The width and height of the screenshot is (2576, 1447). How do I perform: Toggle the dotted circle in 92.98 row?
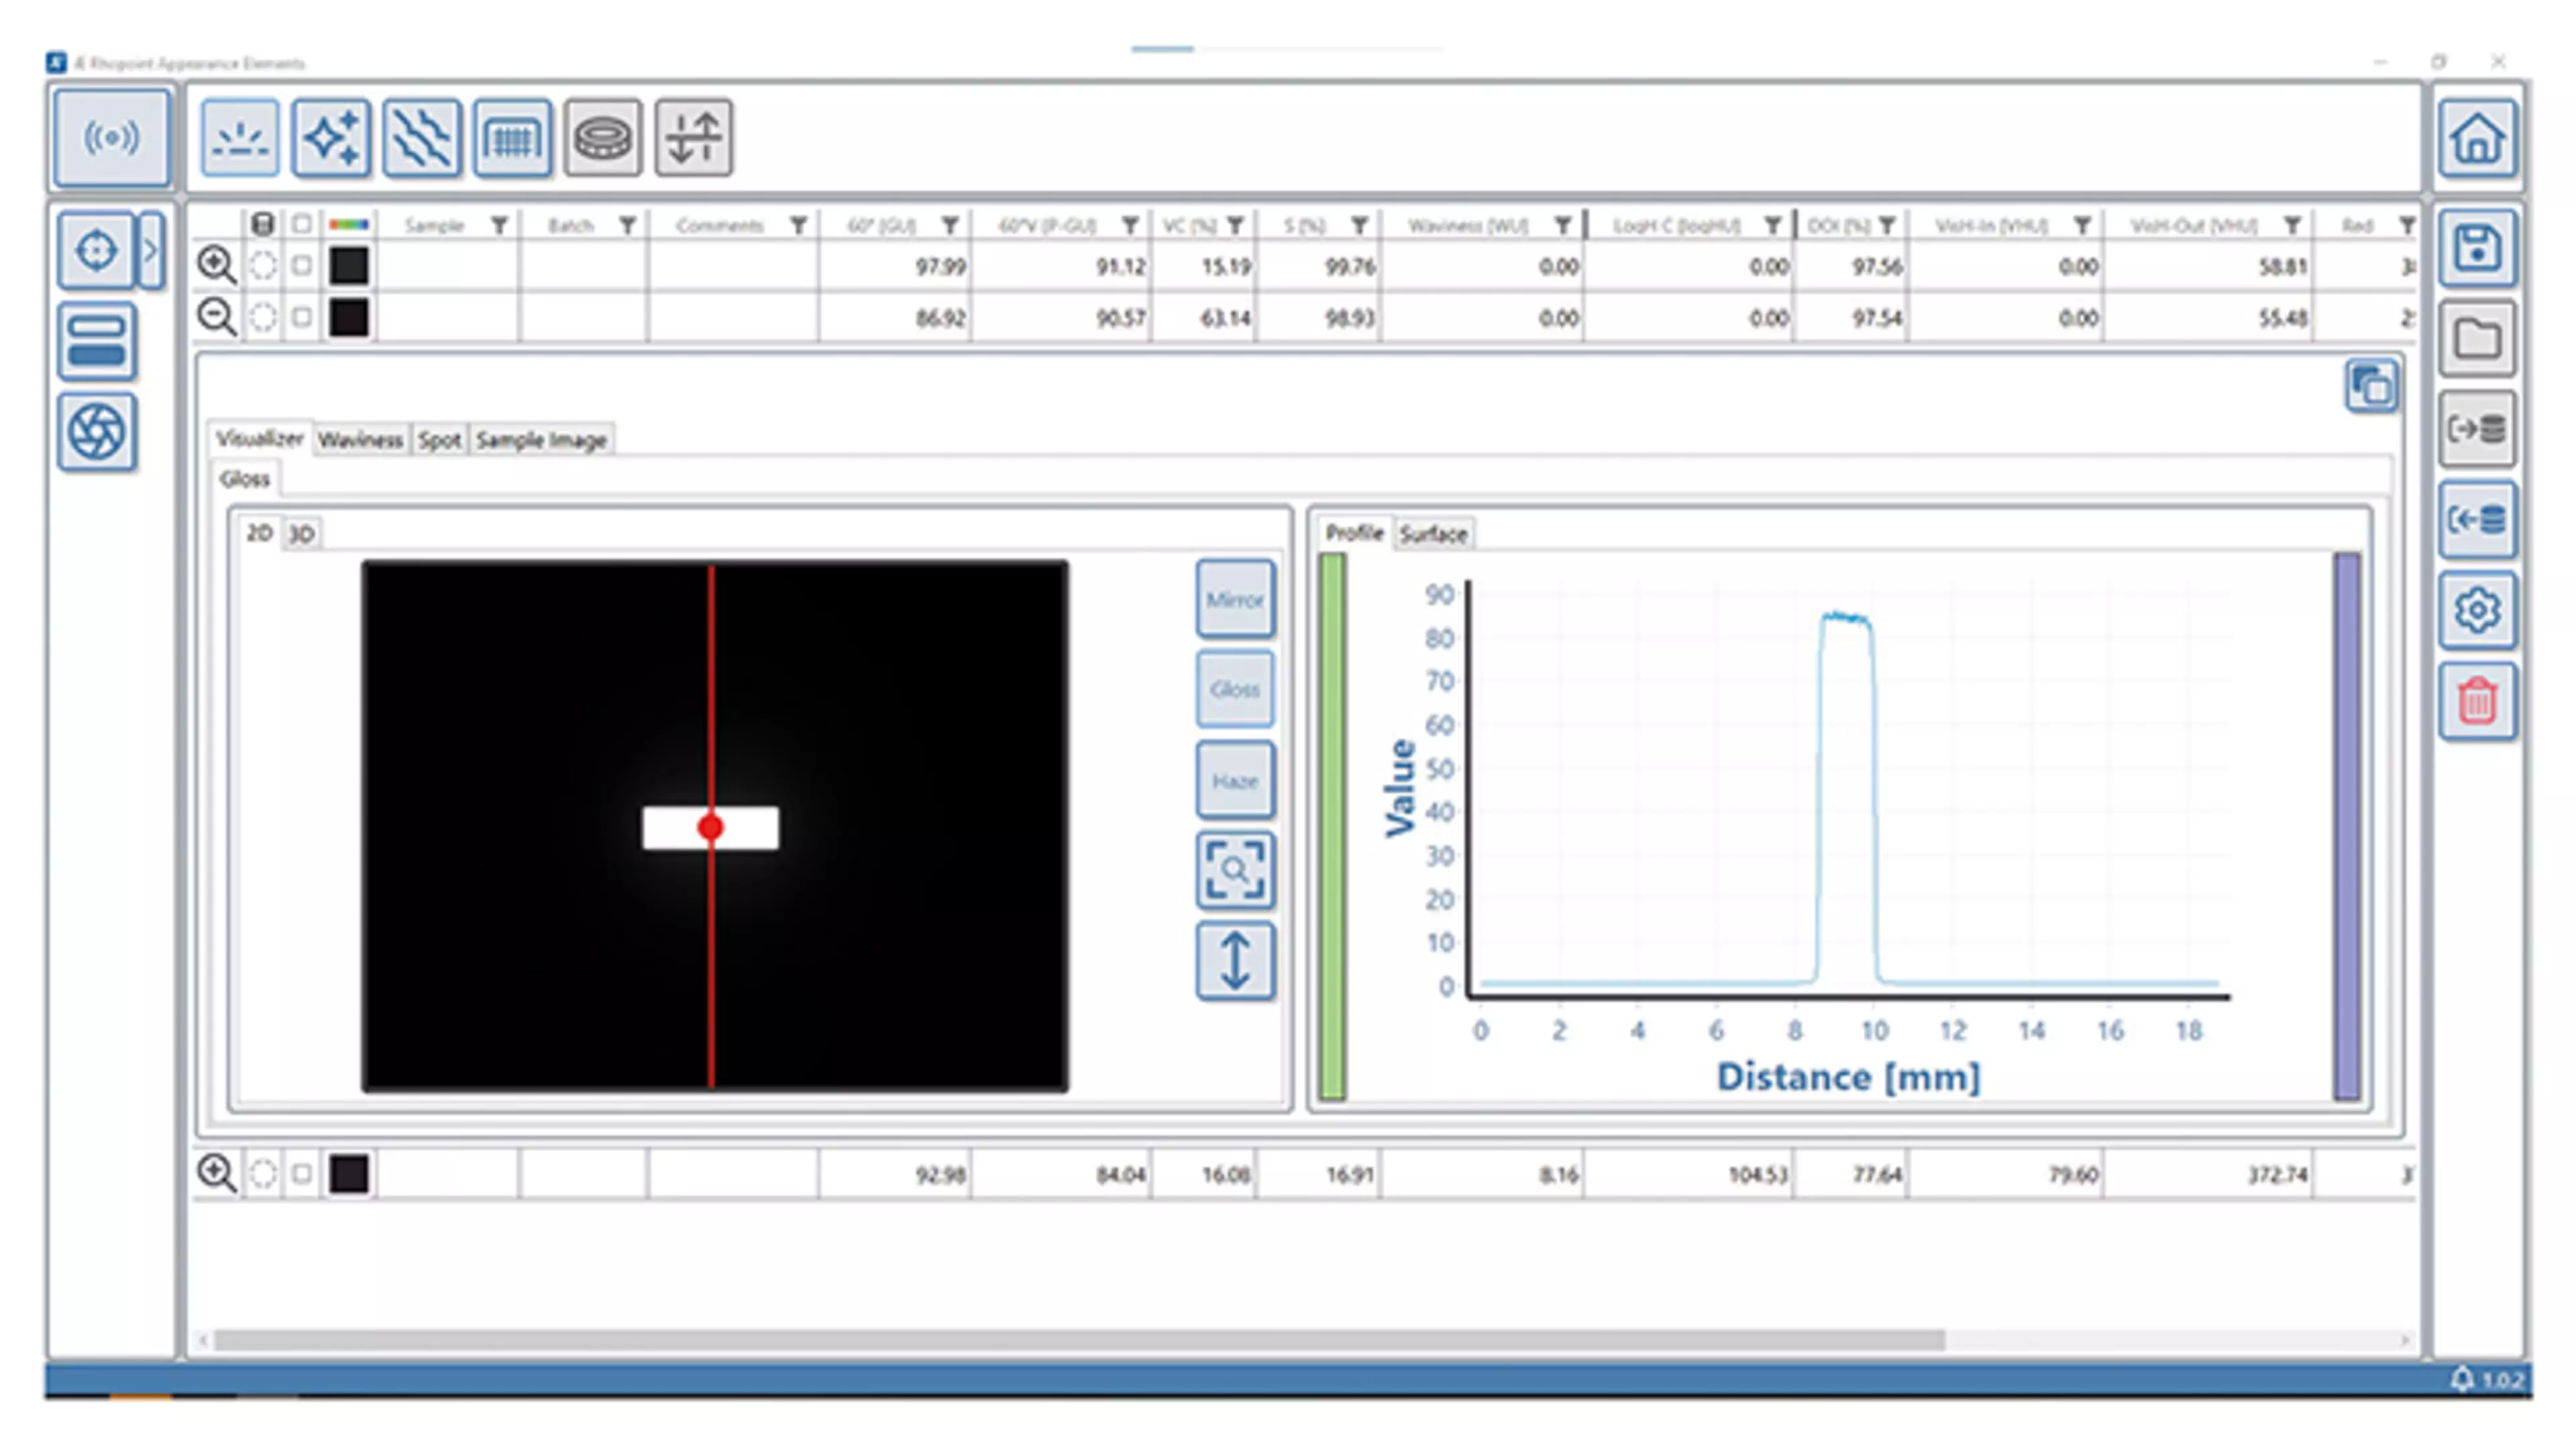click(263, 1173)
